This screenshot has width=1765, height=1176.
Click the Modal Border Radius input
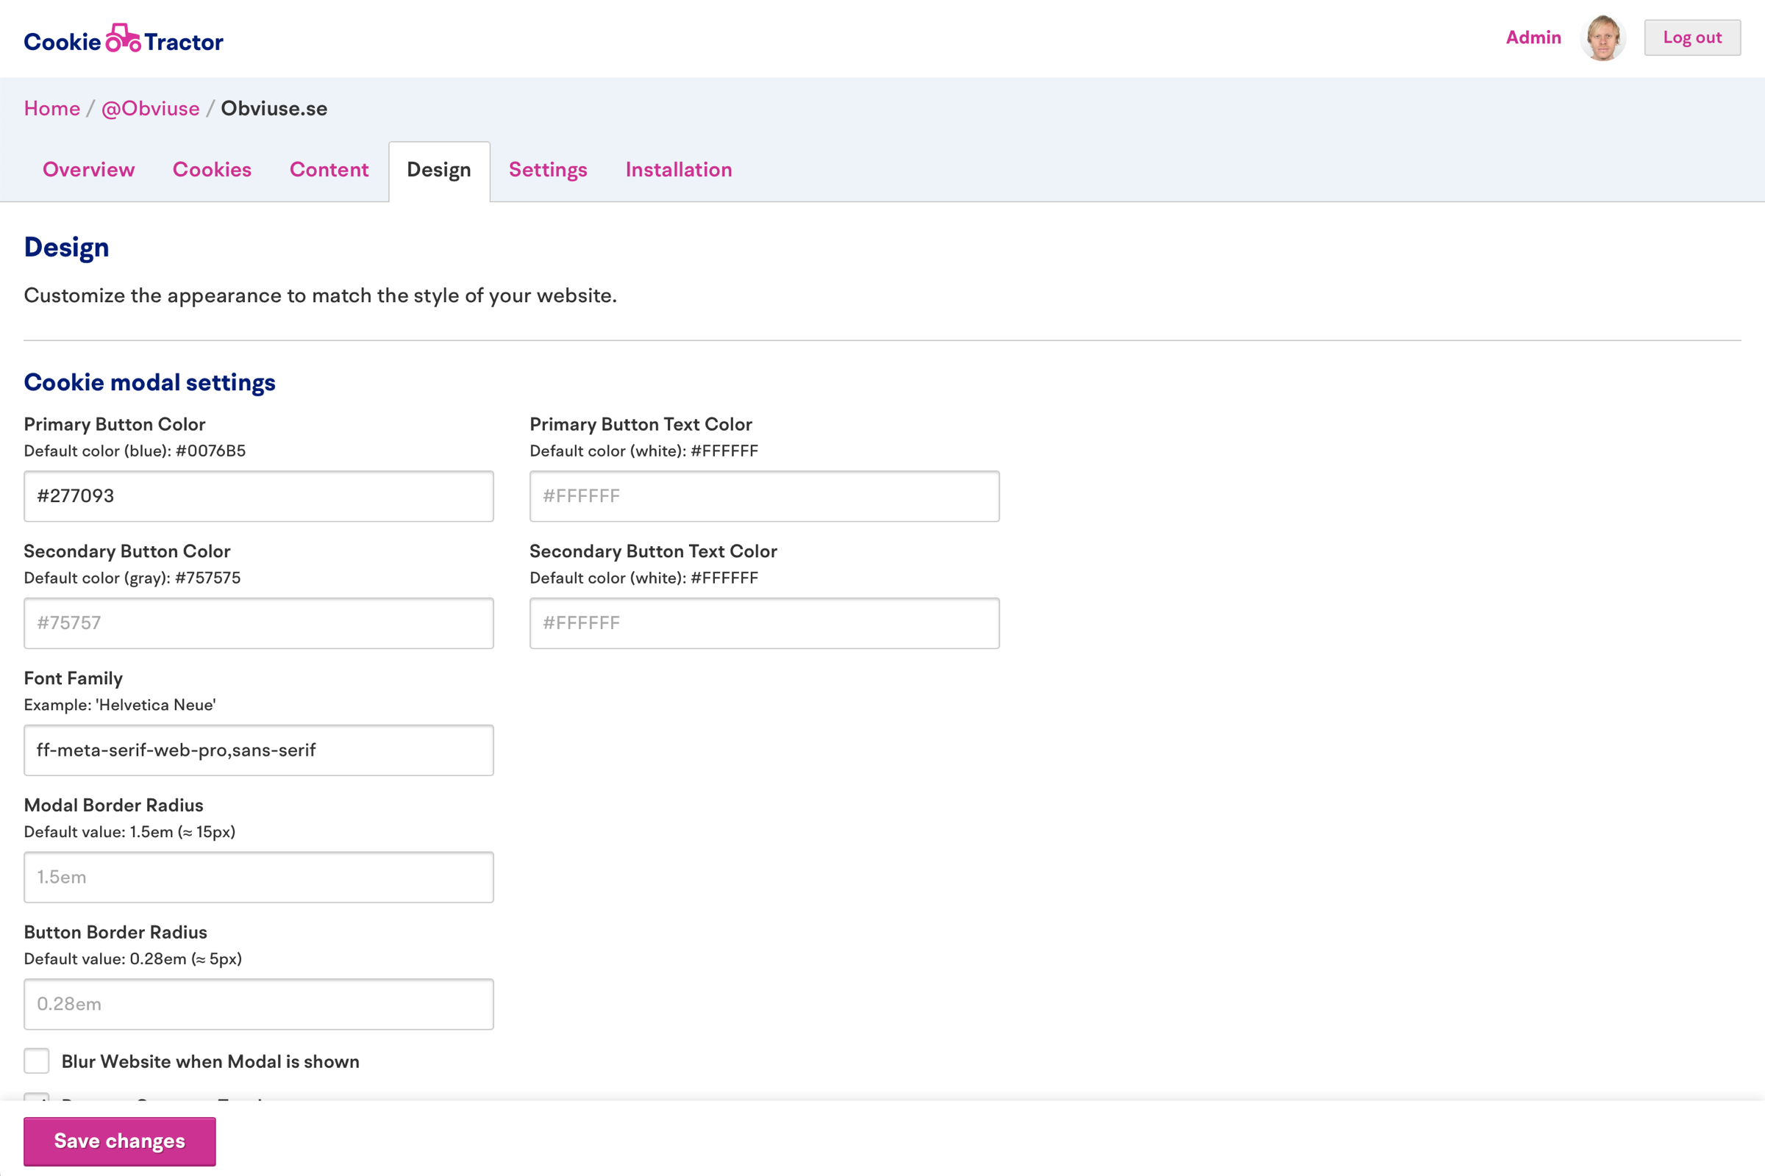(x=258, y=877)
